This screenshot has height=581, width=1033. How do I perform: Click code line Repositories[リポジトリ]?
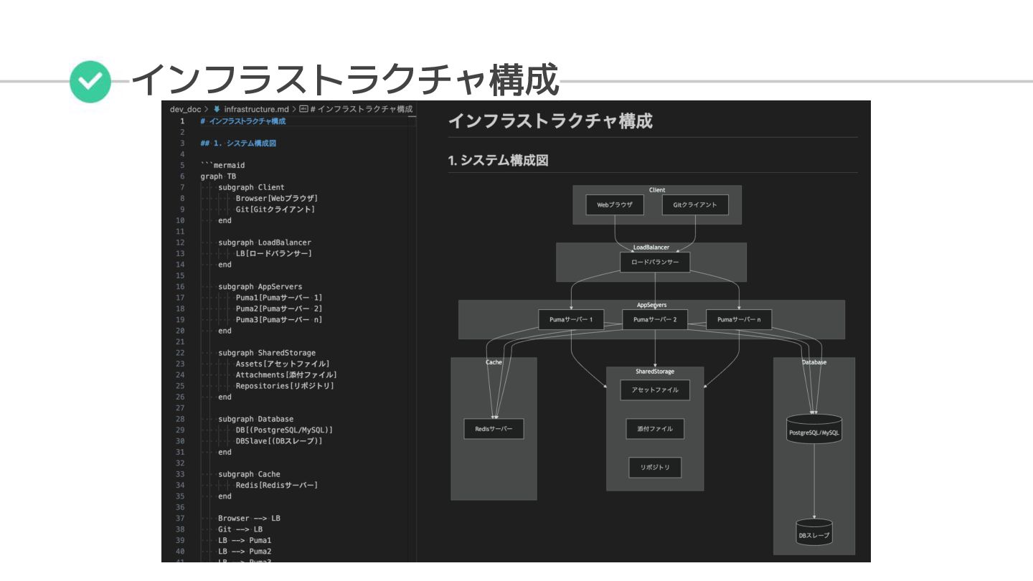[x=285, y=386]
